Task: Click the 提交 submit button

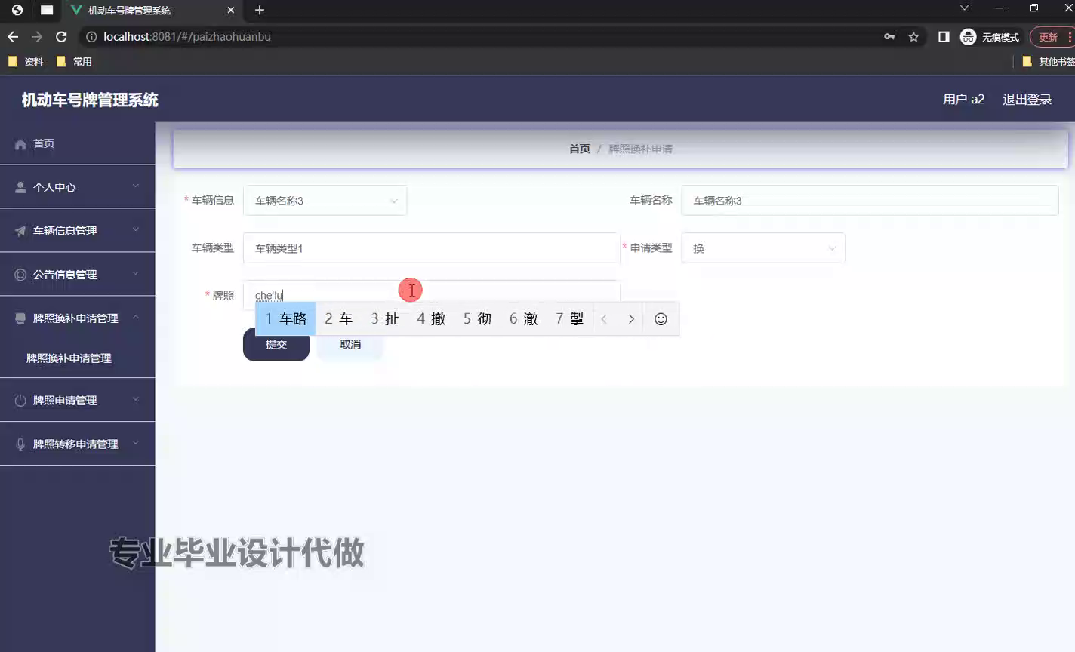Action: pos(276,344)
